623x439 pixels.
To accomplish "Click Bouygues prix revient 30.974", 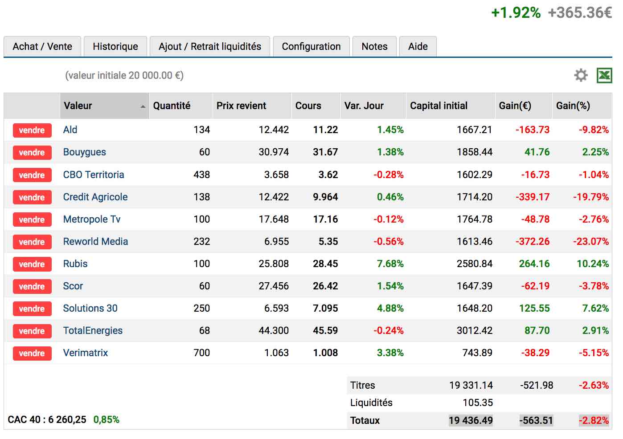I will (x=274, y=152).
